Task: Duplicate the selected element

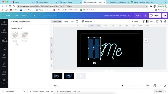Action: point(161,21)
